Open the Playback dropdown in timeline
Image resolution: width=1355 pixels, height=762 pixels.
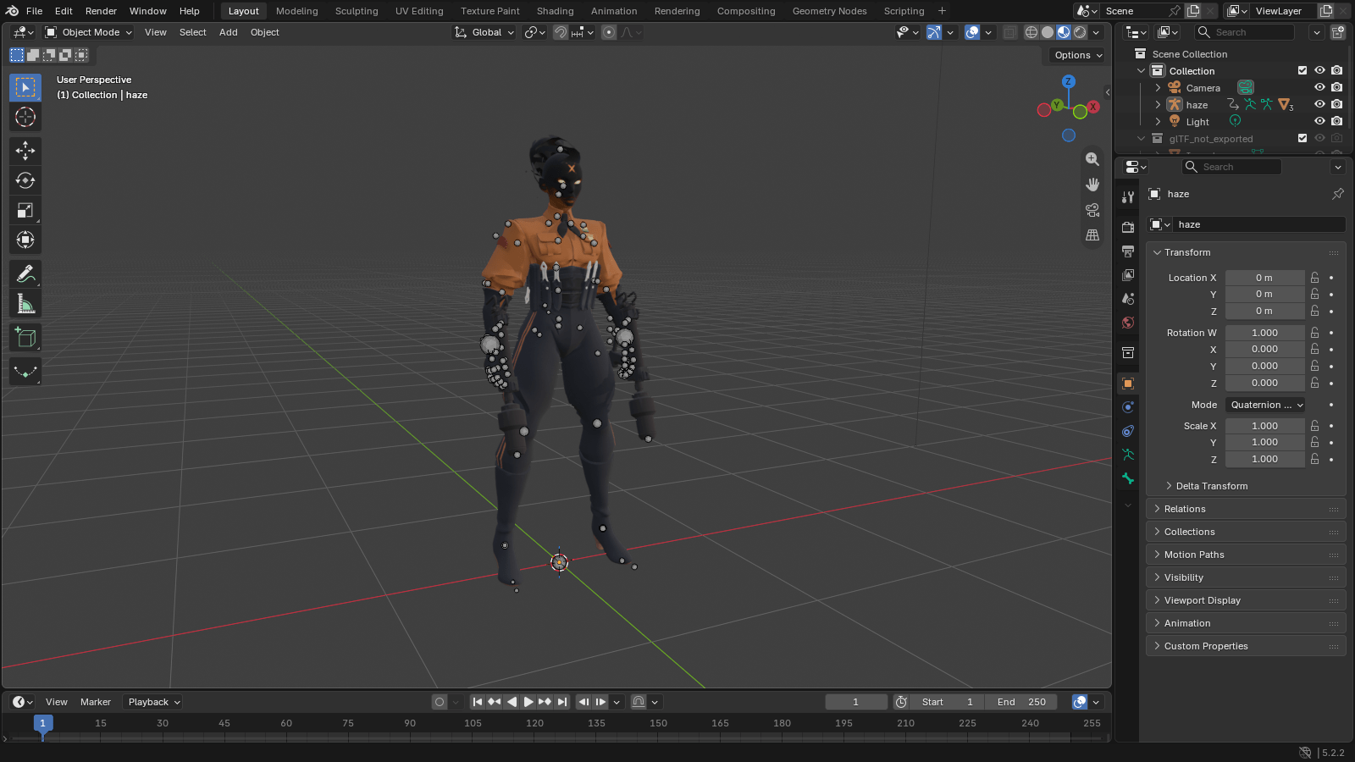click(x=154, y=702)
